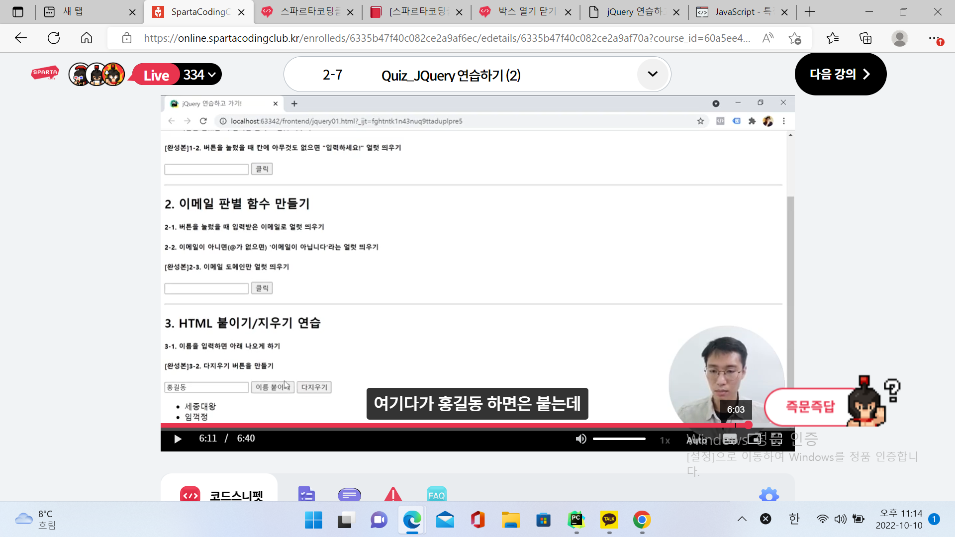Click the 홍길동 name input in video
Image resolution: width=955 pixels, height=537 pixels.
206,387
